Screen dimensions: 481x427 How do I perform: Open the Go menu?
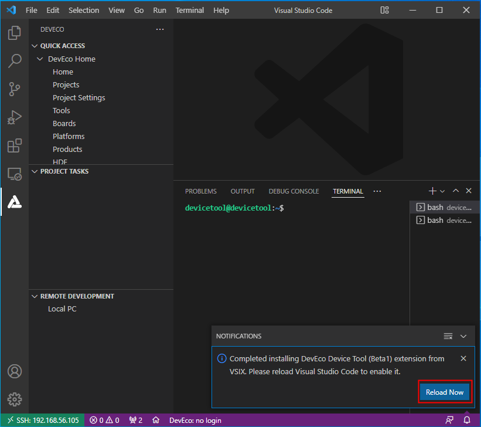[x=139, y=10]
